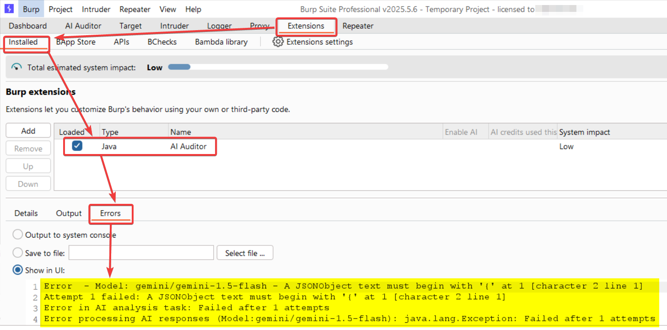
Task: Click error line 4 Error processing AI responses
Action: pyautogui.click(x=350, y=319)
